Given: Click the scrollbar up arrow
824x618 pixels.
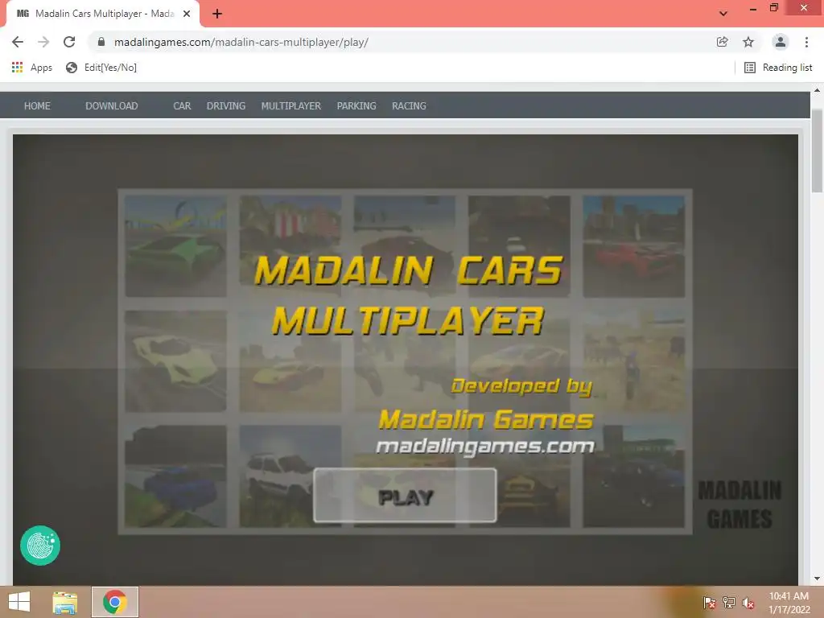Looking at the screenshot, I should [x=818, y=91].
